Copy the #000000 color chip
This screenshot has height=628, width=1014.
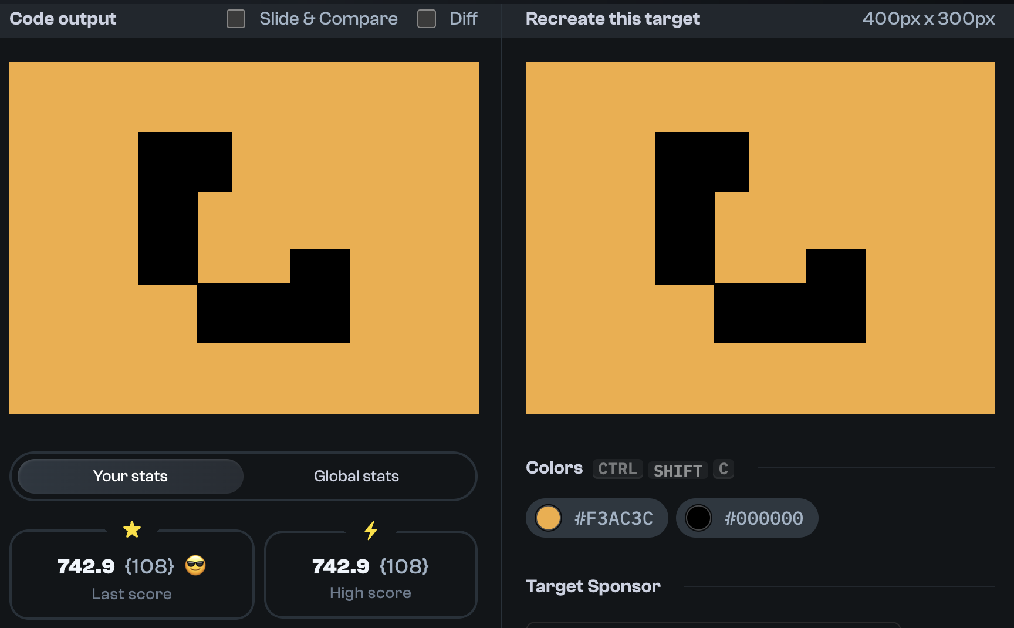[747, 518]
